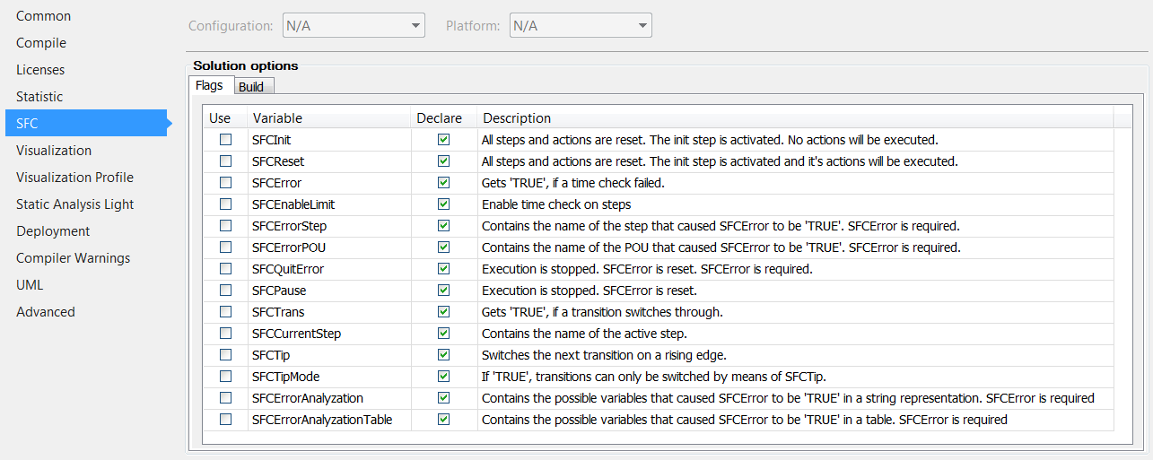This screenshot has height=460, width=1153.
Task: Open the Platform dropdown
Action: click(581, 26)
